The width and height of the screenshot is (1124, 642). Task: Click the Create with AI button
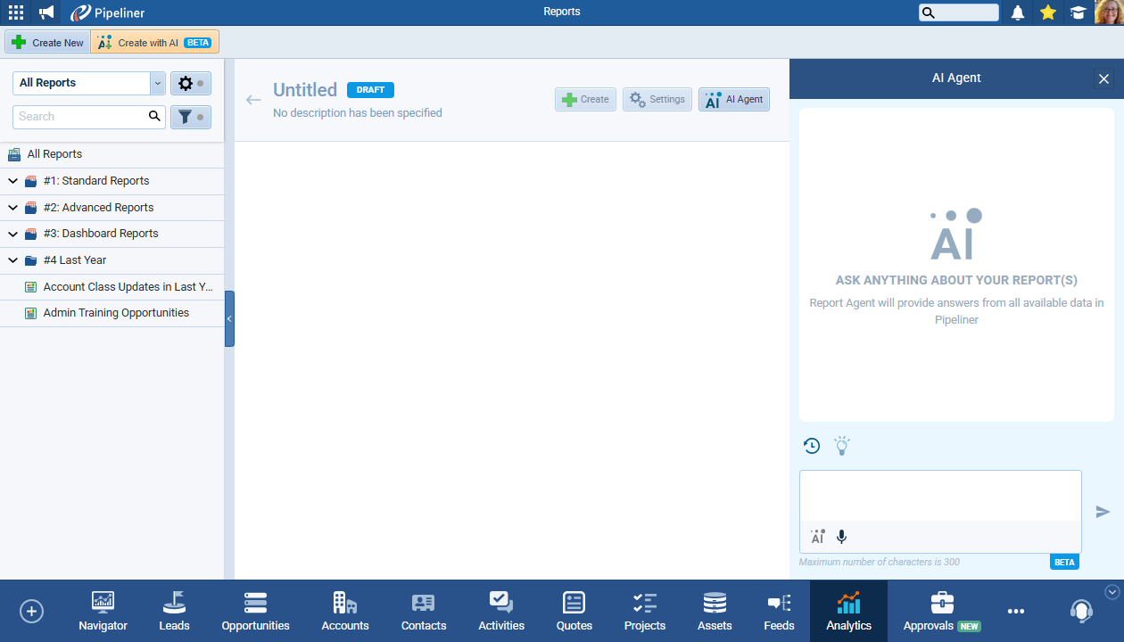[x=154, y=43]
